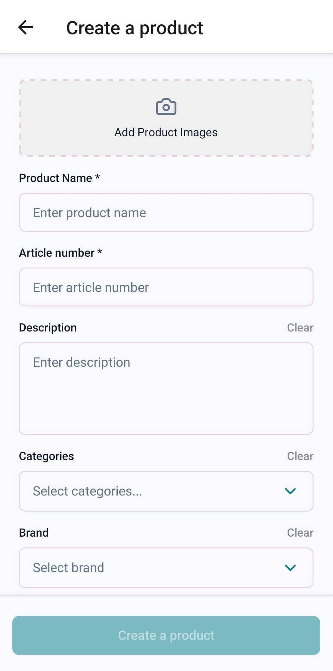Click the Categories label
This screenshot has width=333, height=671.
pos(46,456)
